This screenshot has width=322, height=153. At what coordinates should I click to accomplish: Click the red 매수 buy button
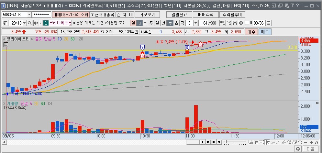(251, 32)
